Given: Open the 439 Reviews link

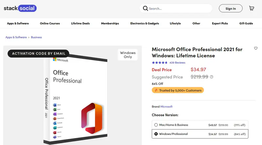Looking at the screenshot, I should coord(177,63).
